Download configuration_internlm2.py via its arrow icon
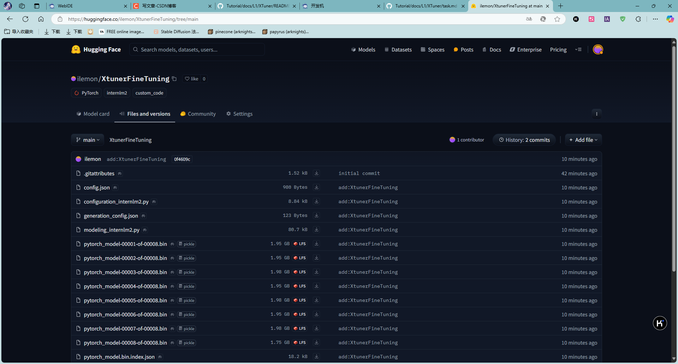The image size is (678, 364). [316, 201]
